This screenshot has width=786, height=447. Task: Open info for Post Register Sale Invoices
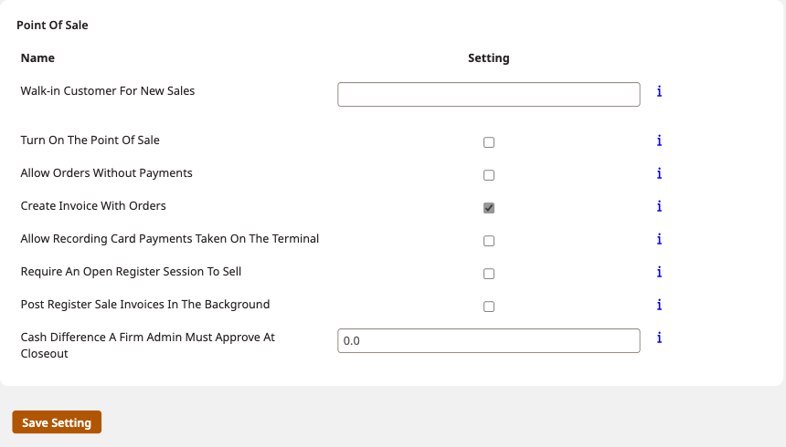(659, 305)
